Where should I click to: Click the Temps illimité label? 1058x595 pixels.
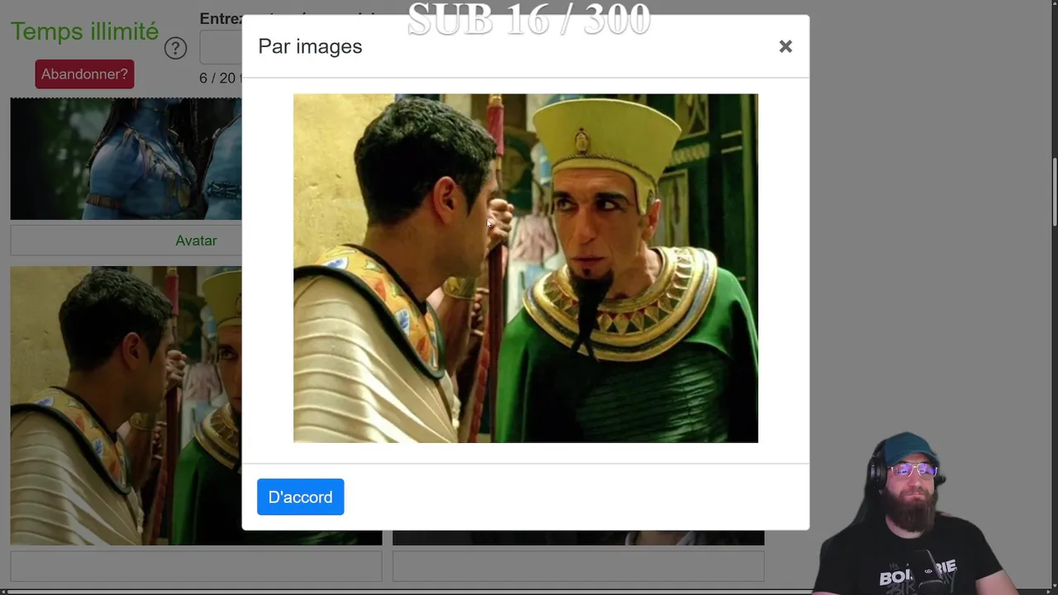pos(84,31)
